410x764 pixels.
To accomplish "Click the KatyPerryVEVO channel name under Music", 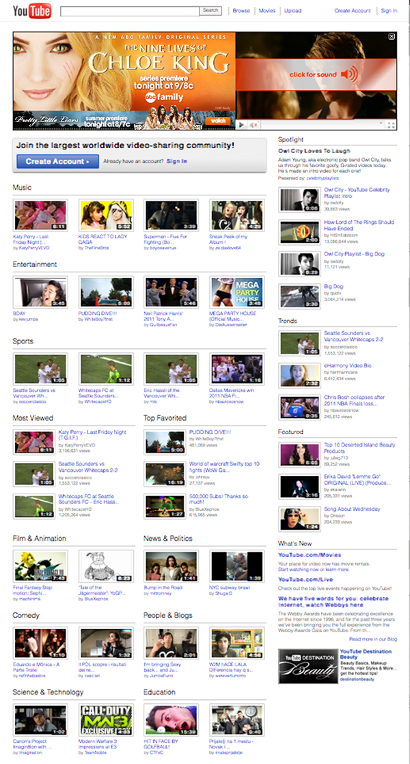I will tap(33, 248).
